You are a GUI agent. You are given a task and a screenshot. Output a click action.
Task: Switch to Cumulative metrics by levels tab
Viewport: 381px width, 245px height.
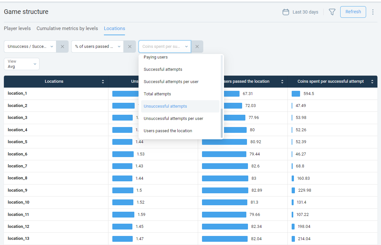point(67,28)
